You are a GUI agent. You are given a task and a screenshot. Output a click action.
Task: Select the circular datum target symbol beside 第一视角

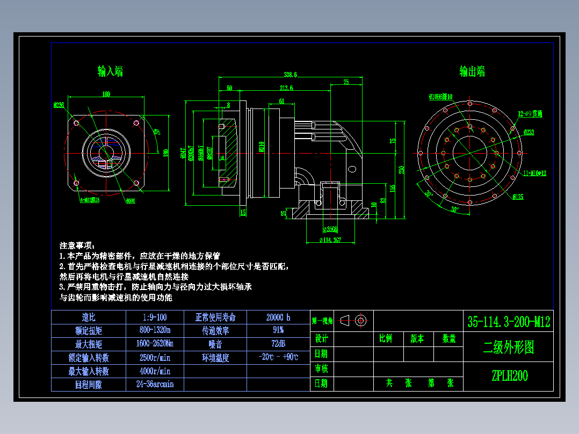pyautogui.click(x=361, y=320)
